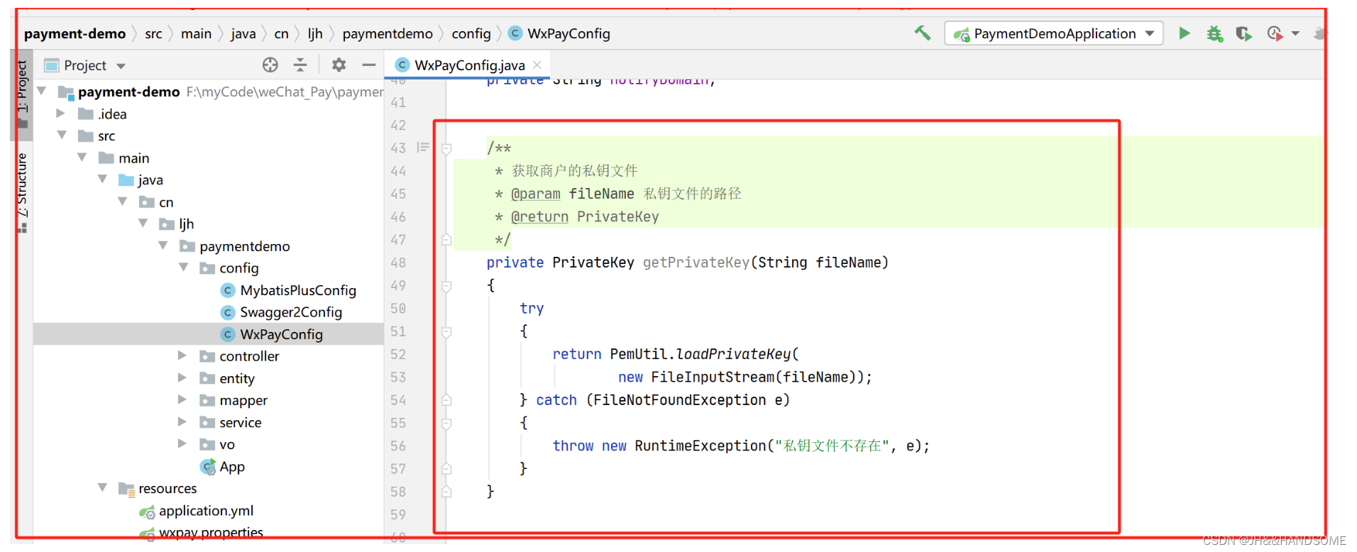Collapse the paymentdemo package arrow
Screen dimensions: 1357x552
click(x=163, y=245)
